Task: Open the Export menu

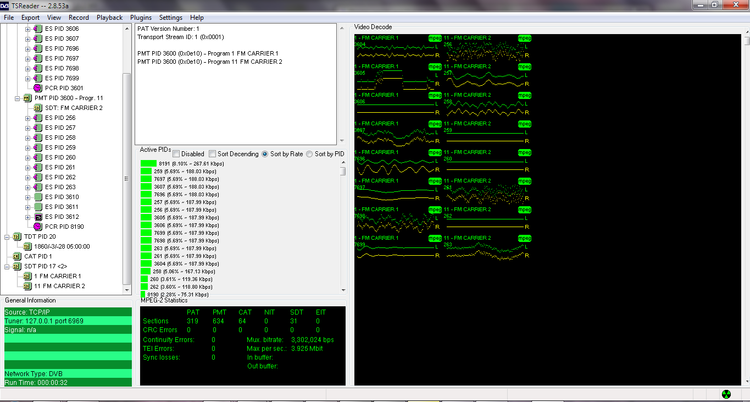Action: point(30,18)
